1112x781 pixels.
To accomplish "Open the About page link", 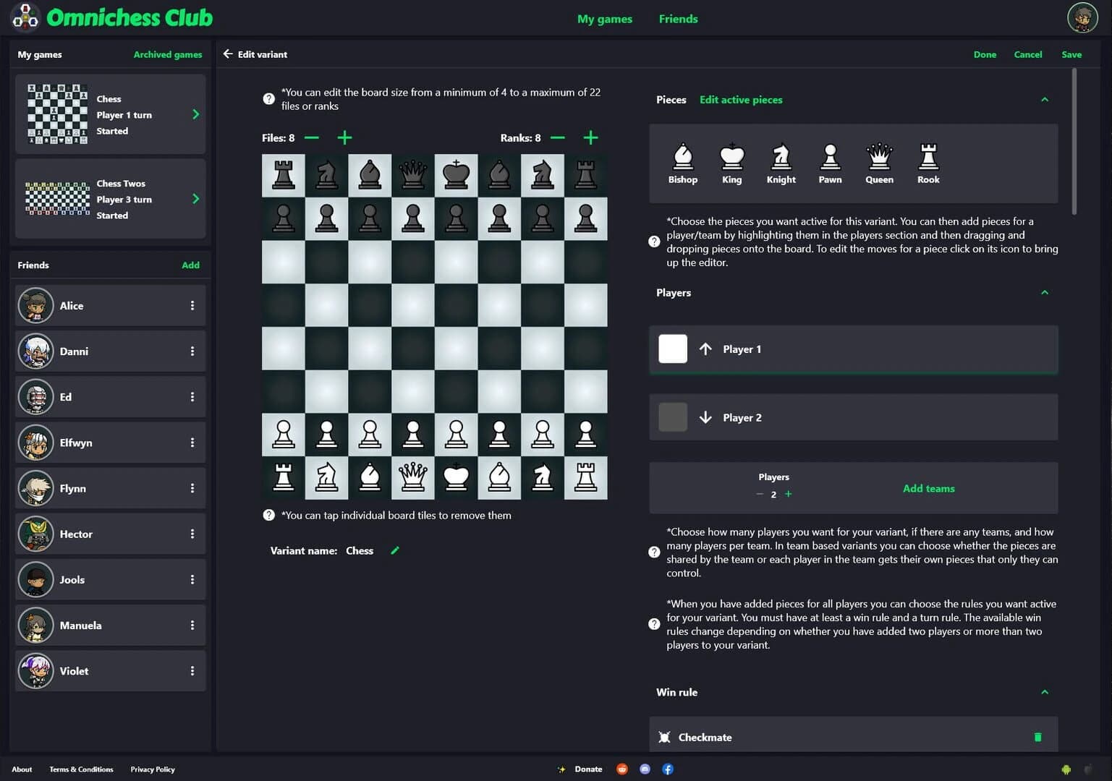I will point(22,769).
